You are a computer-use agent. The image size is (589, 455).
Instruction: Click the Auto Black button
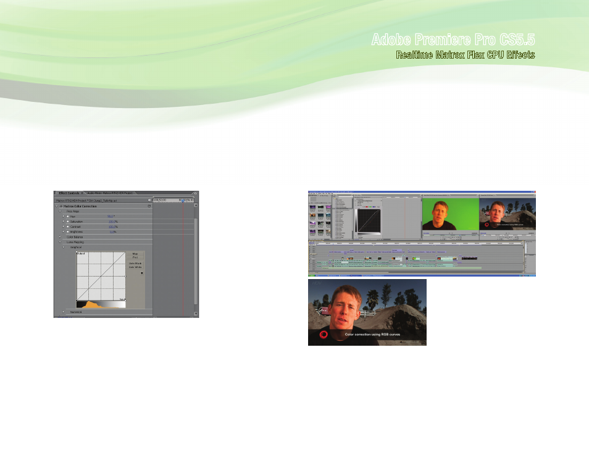pyautogui.click(x=135, y=264)
